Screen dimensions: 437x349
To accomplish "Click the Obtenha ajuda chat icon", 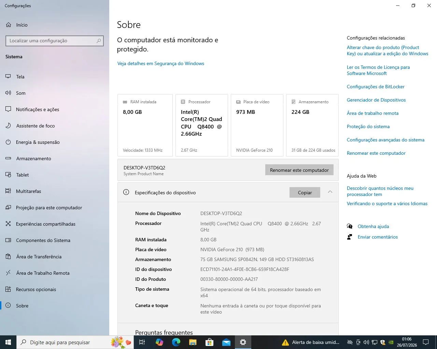I will [x=350, y=226].
